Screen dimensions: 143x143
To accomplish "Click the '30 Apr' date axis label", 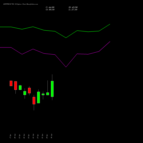I will click(x=51, y=136).
